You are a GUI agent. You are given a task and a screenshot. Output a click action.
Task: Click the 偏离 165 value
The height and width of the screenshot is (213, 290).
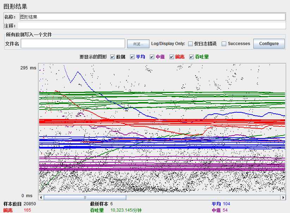(27, 210)
